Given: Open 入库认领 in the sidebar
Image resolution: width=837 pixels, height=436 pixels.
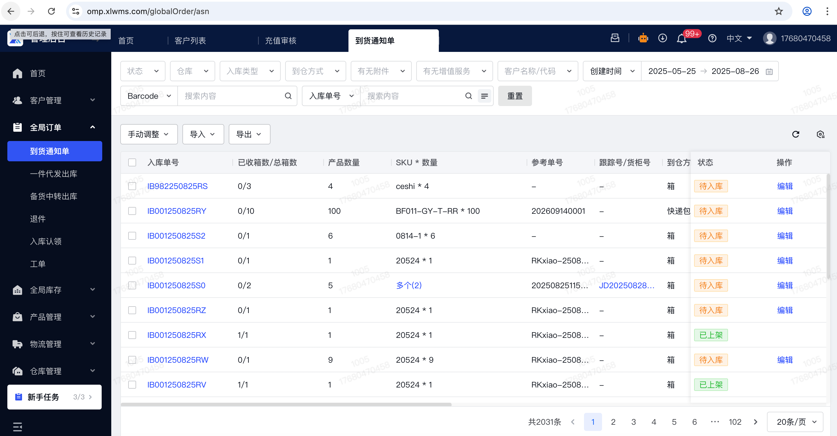Looking at the screenshot, I should [45, 241].
